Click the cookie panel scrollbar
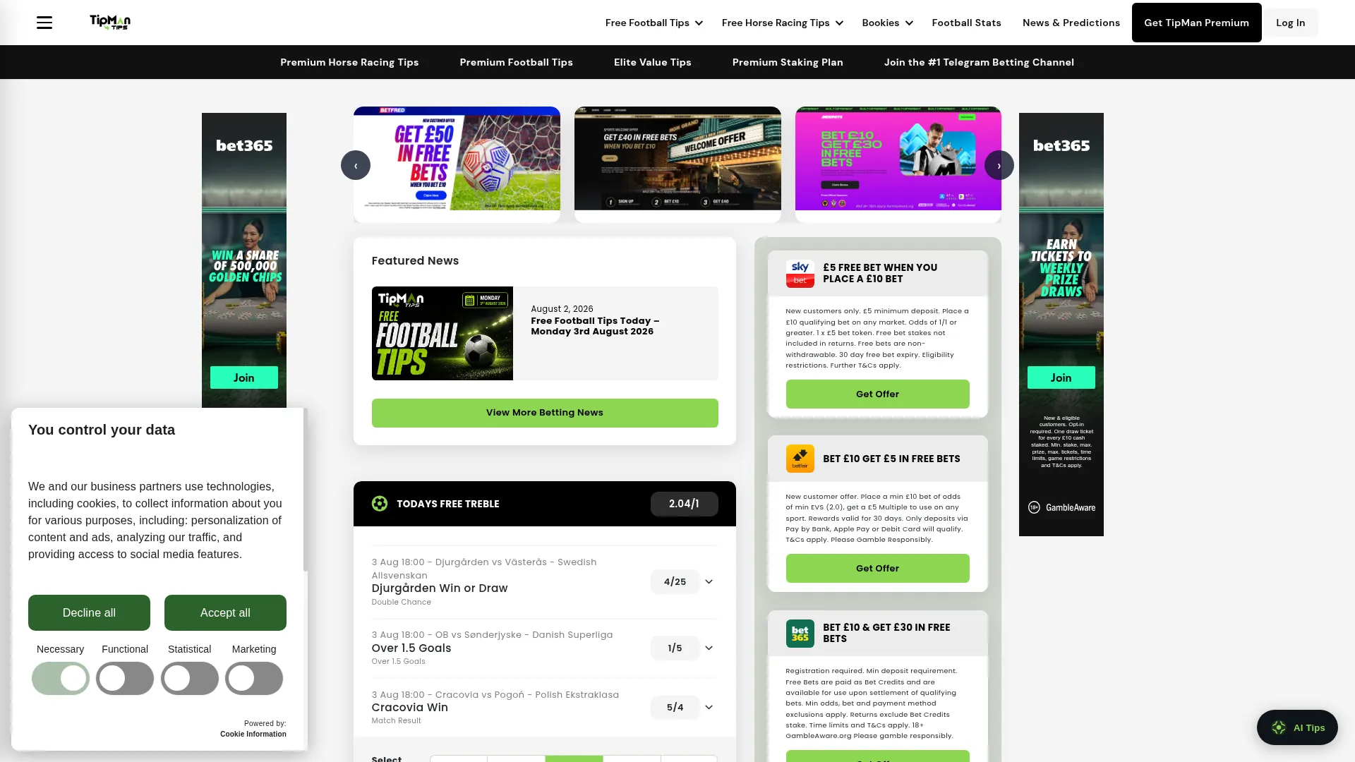1355x762 pixels. pyautogui.click(x=306, y=490)
